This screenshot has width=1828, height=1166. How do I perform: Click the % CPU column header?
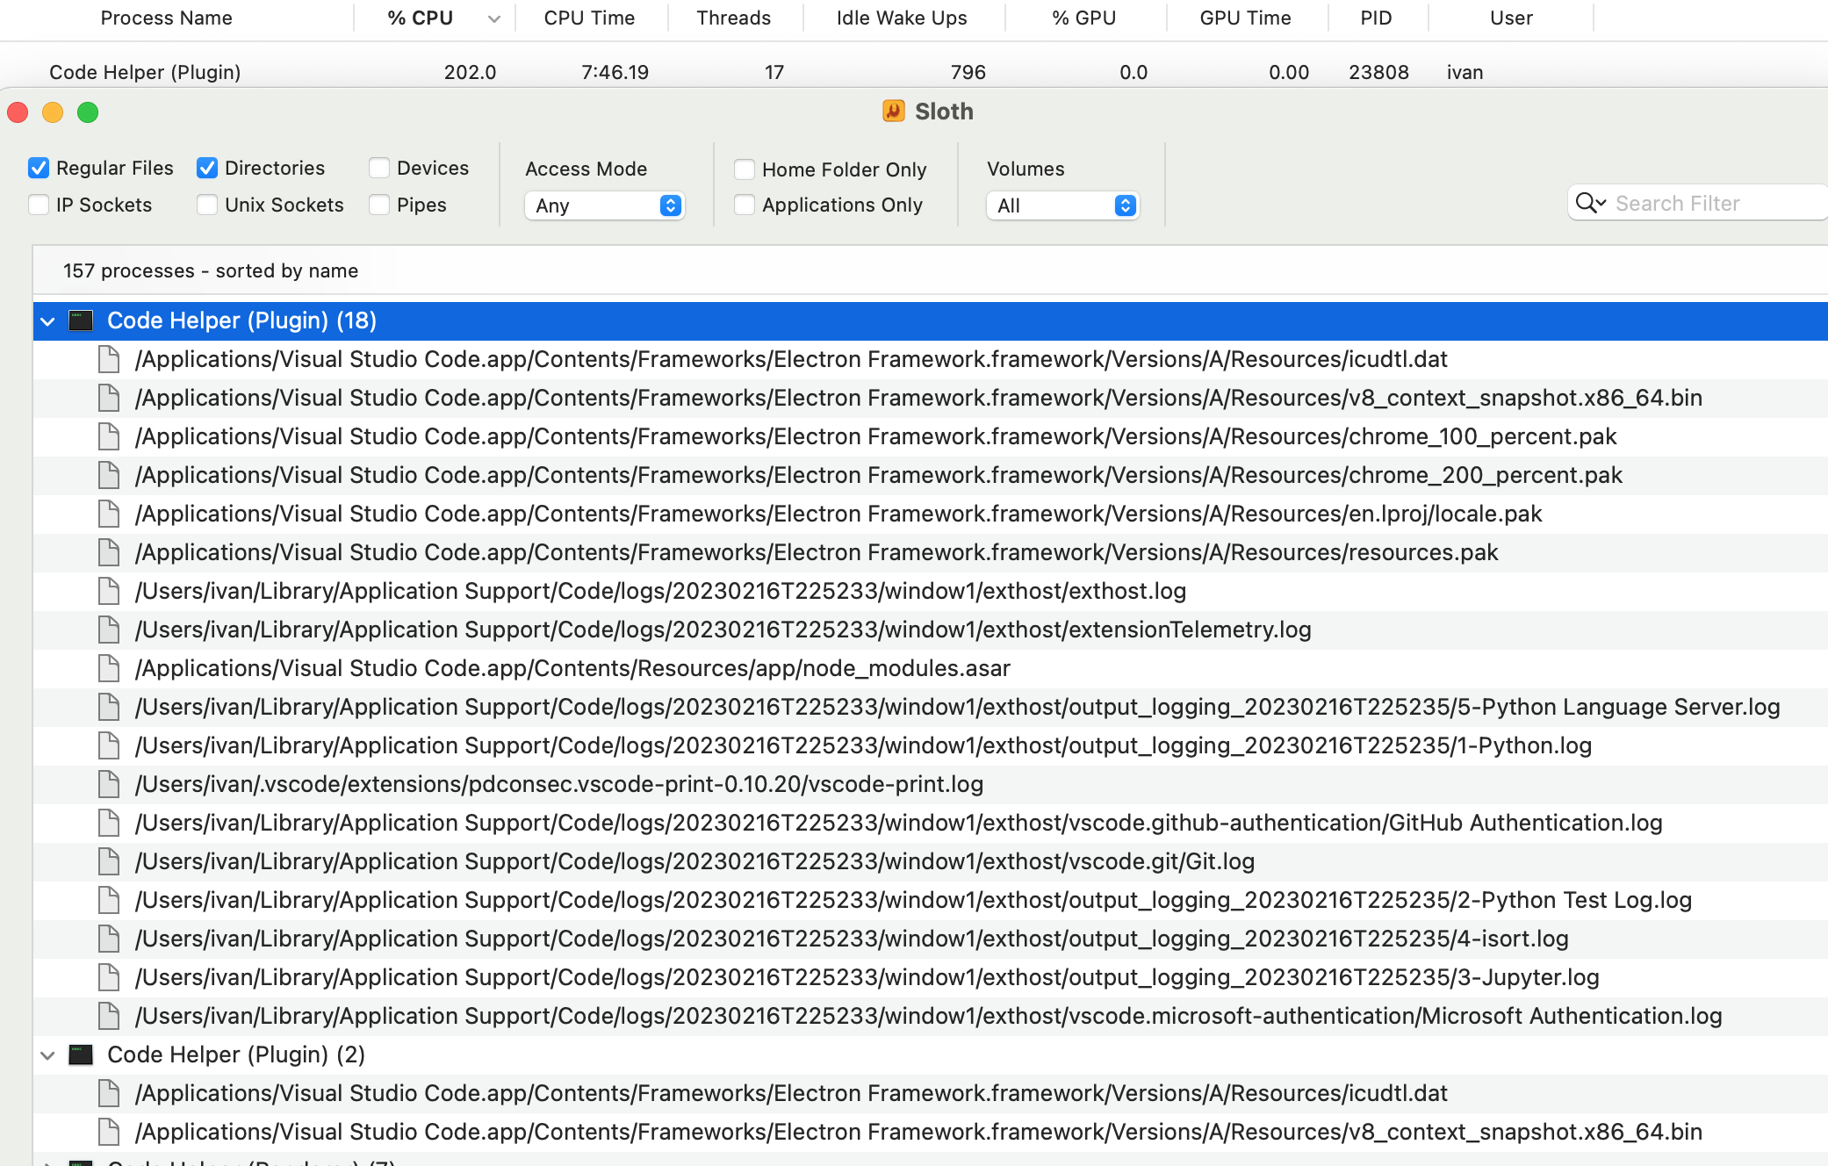[x=419, y=17]
